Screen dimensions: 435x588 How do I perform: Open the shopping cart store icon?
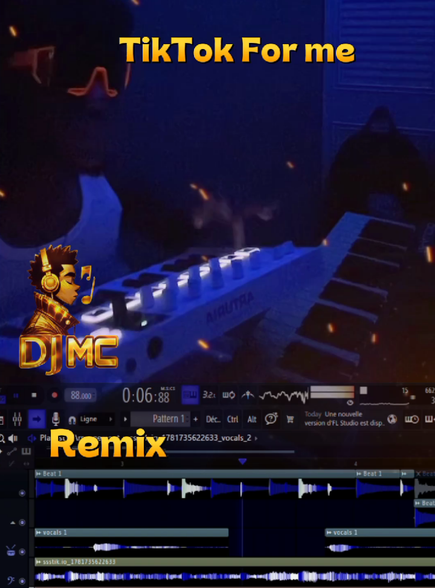(290, 419)
